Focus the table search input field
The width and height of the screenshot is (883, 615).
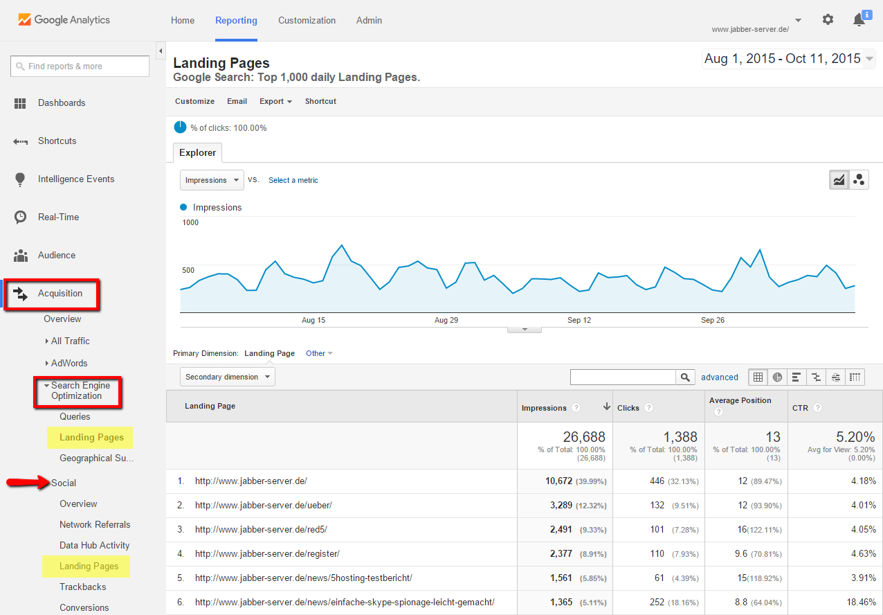623,377
